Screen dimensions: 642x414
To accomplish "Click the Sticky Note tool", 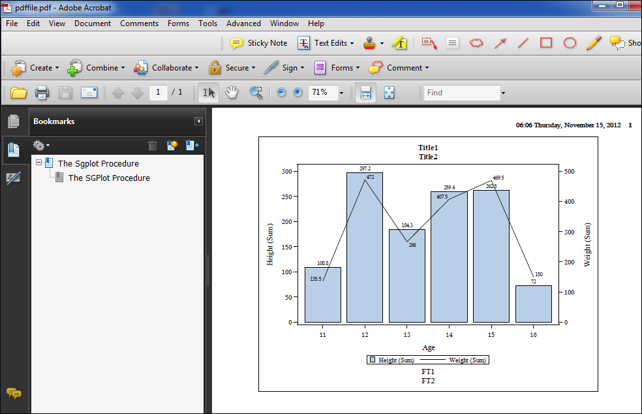I will [x=259, y=43].
